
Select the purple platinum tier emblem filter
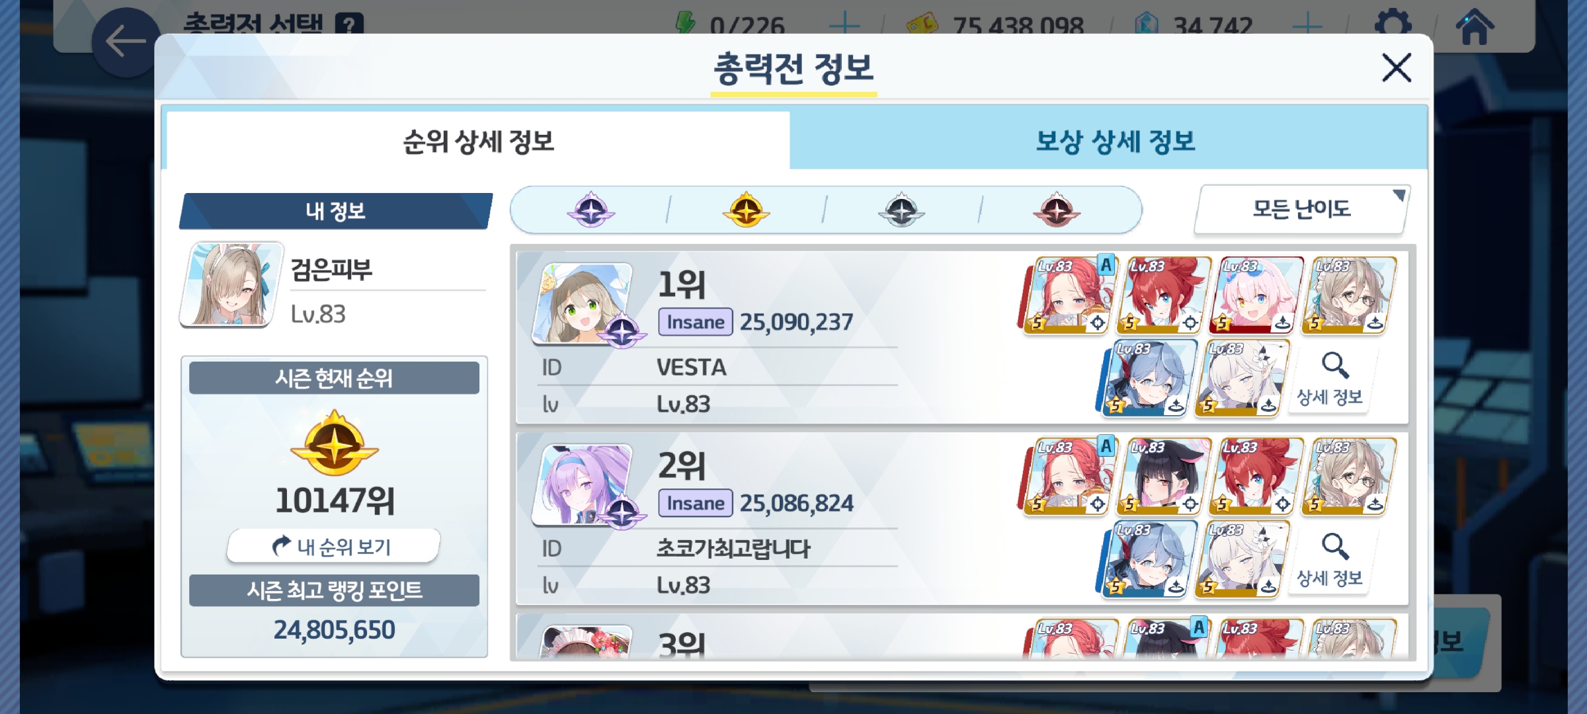(590, 210)
